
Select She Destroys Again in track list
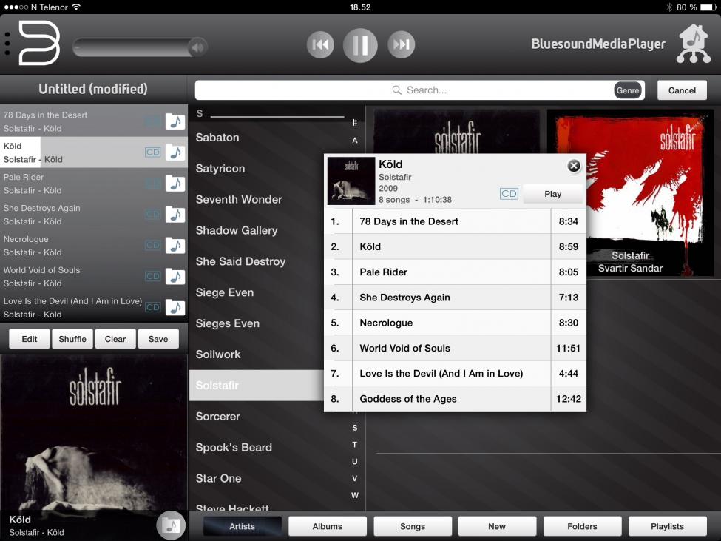pos(456,298)
